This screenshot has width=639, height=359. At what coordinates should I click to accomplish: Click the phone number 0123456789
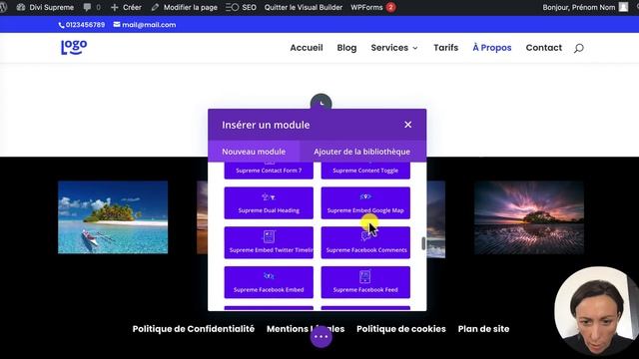(x=82, y=25)
